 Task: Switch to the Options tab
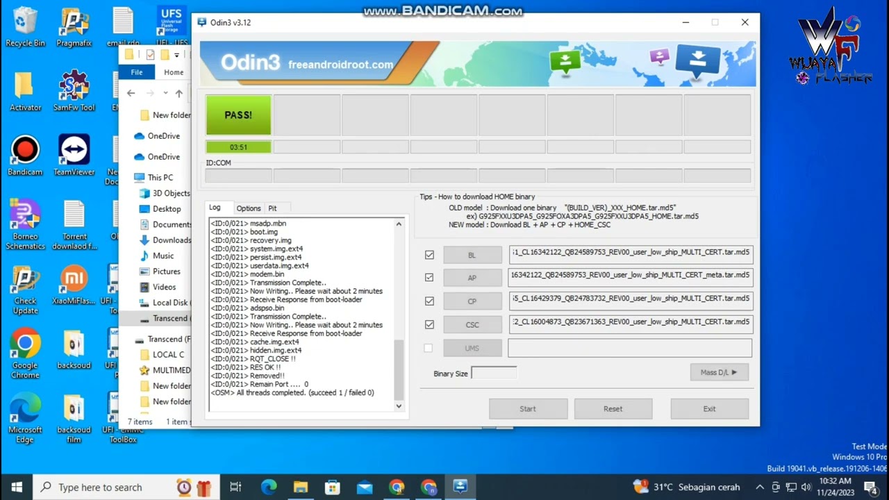tap(249, 208)
